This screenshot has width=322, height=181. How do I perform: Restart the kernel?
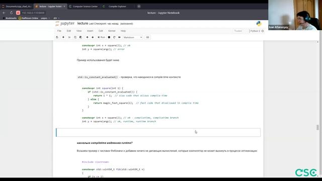point(114,37)
